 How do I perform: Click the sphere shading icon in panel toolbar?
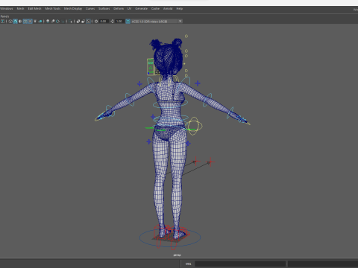point(48,22)
